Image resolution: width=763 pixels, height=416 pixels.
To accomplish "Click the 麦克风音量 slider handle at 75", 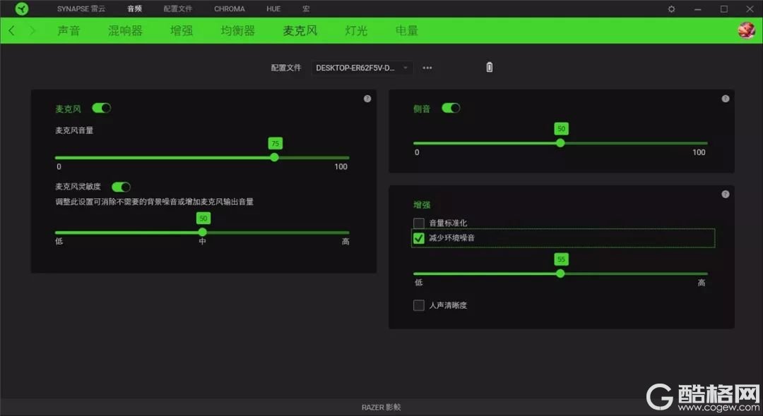I will pos(274,157).
